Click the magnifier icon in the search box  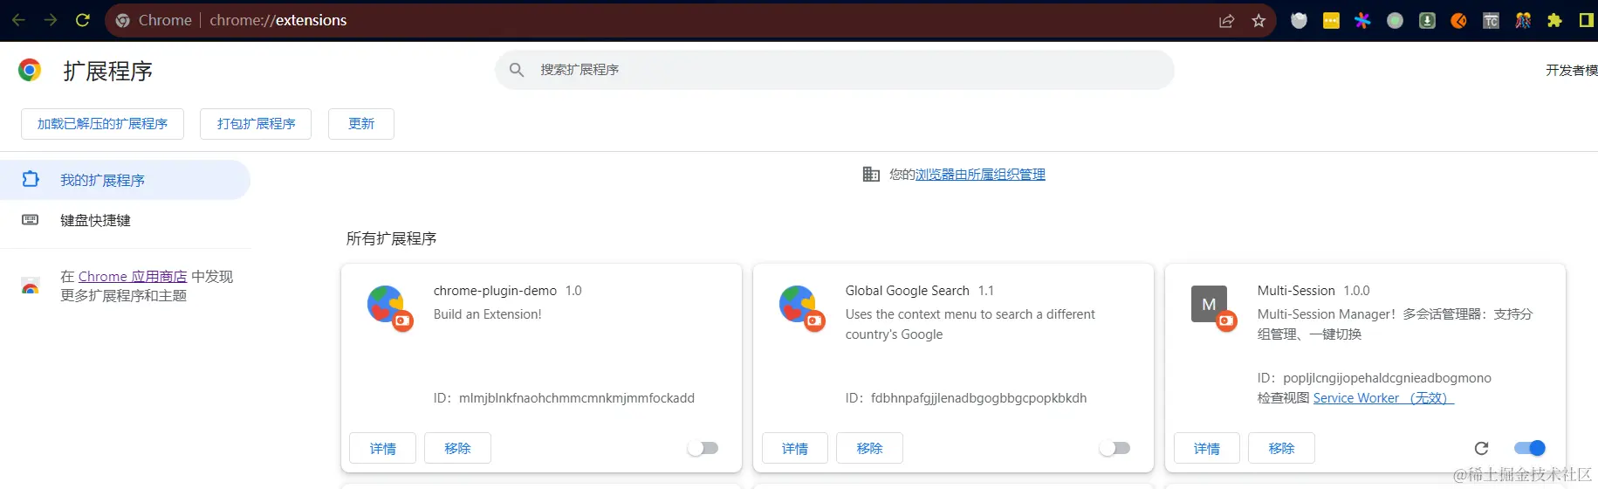[517, 70]
